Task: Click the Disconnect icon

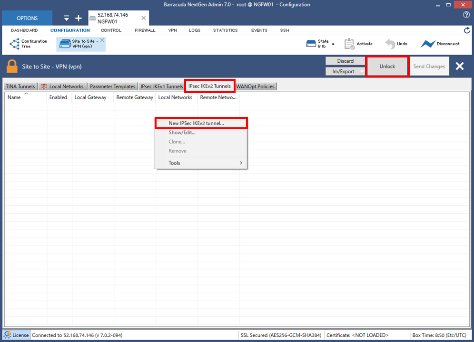Action: click(x=428, y=44)
